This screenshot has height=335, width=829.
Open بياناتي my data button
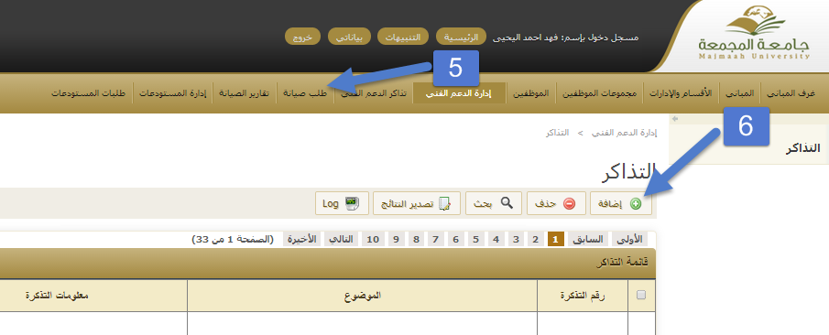349,37
